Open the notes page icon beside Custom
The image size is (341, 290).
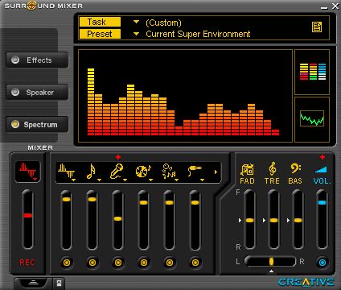(x=317, y=27)
